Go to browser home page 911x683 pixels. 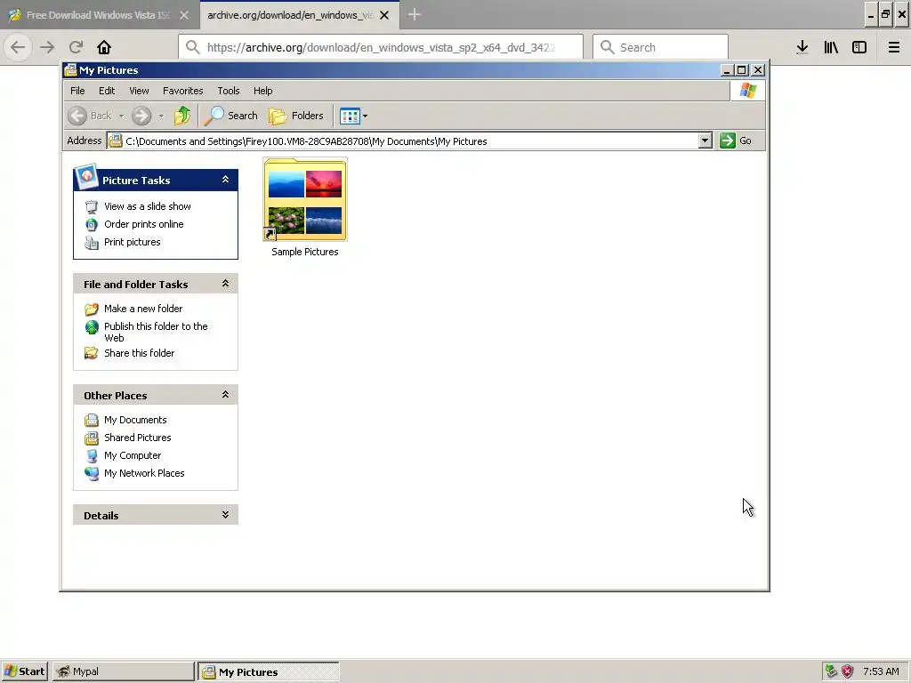click(x=104, y=47)
